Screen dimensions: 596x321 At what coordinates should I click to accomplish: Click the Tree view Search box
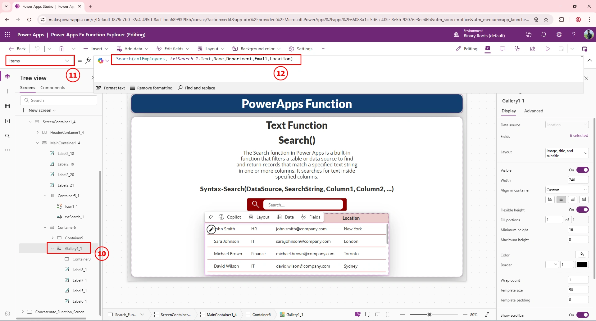coord(59,100)
